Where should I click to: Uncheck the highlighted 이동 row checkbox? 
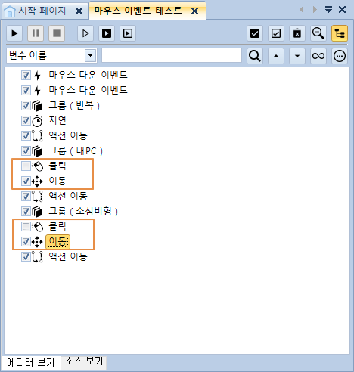click(26, 241)
